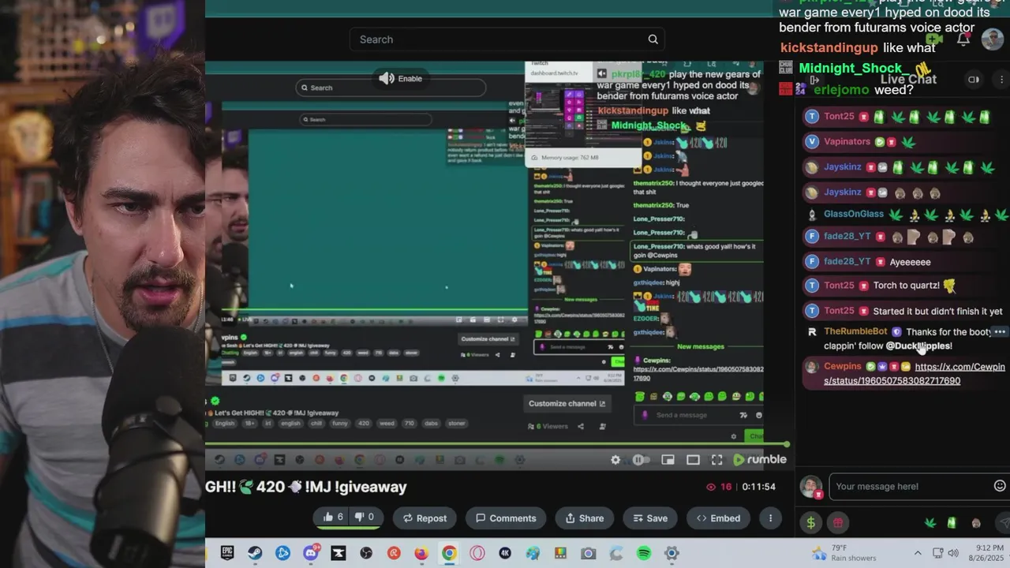The image size is (1010, 568).
Task: Click the thumbs down dislike button
Action: [365, 518]
